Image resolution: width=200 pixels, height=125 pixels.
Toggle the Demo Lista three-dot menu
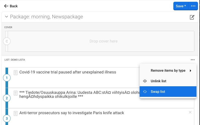[x=192, y=60]
